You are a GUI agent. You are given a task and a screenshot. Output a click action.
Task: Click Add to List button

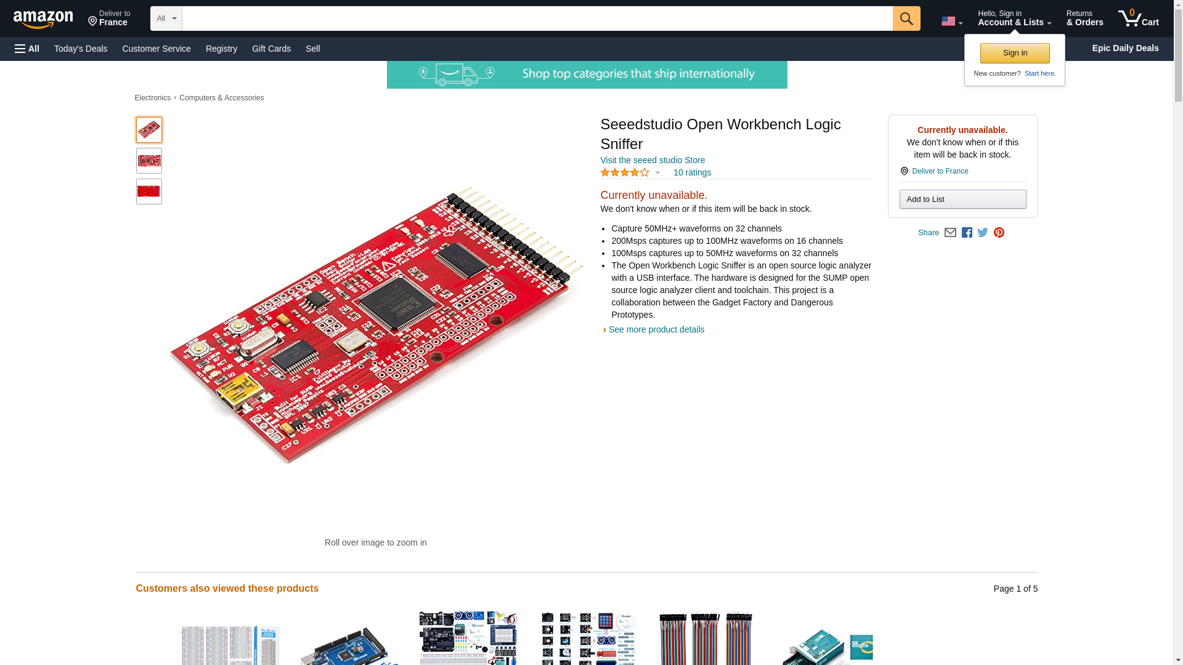pyautogui.click(x=962, y=199)
